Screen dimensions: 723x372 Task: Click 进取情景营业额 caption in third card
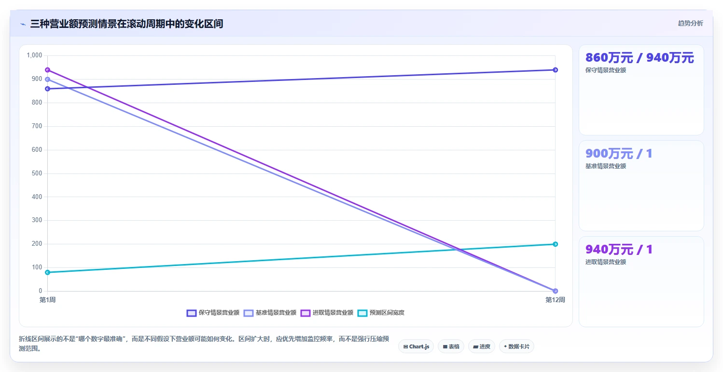pos(606,262)
